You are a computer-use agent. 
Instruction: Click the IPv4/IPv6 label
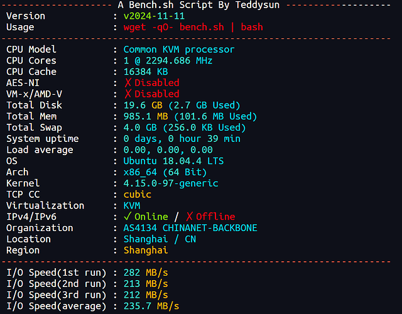click(31, 217)
